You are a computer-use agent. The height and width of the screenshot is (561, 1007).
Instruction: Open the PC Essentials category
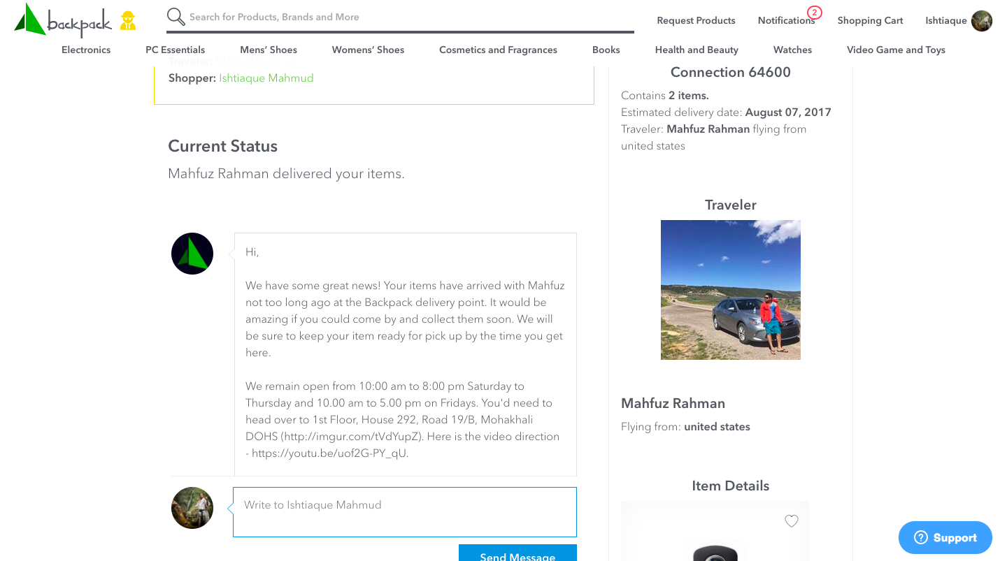[176, 50]
